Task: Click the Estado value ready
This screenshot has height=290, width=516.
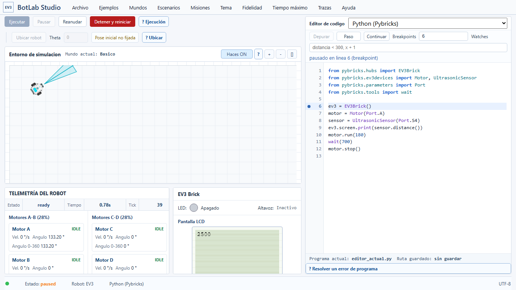Action: point(43,205)
